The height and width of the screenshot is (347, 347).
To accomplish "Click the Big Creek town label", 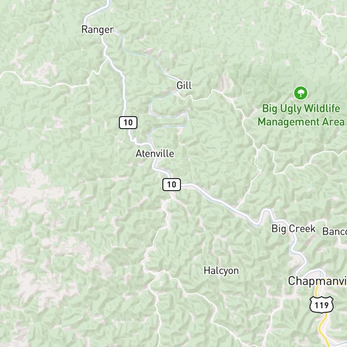I will tap(293, 229).
